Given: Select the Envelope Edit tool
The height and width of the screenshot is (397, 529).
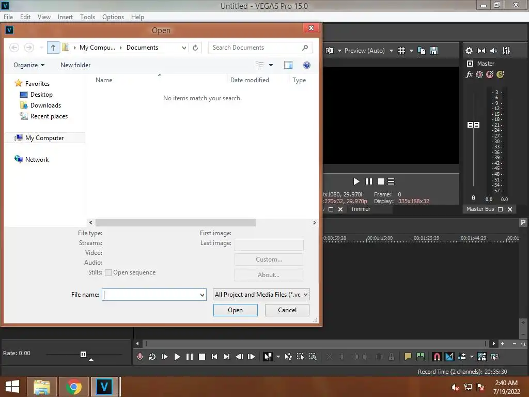Looking at the screenshot, I should pos(288,357).
